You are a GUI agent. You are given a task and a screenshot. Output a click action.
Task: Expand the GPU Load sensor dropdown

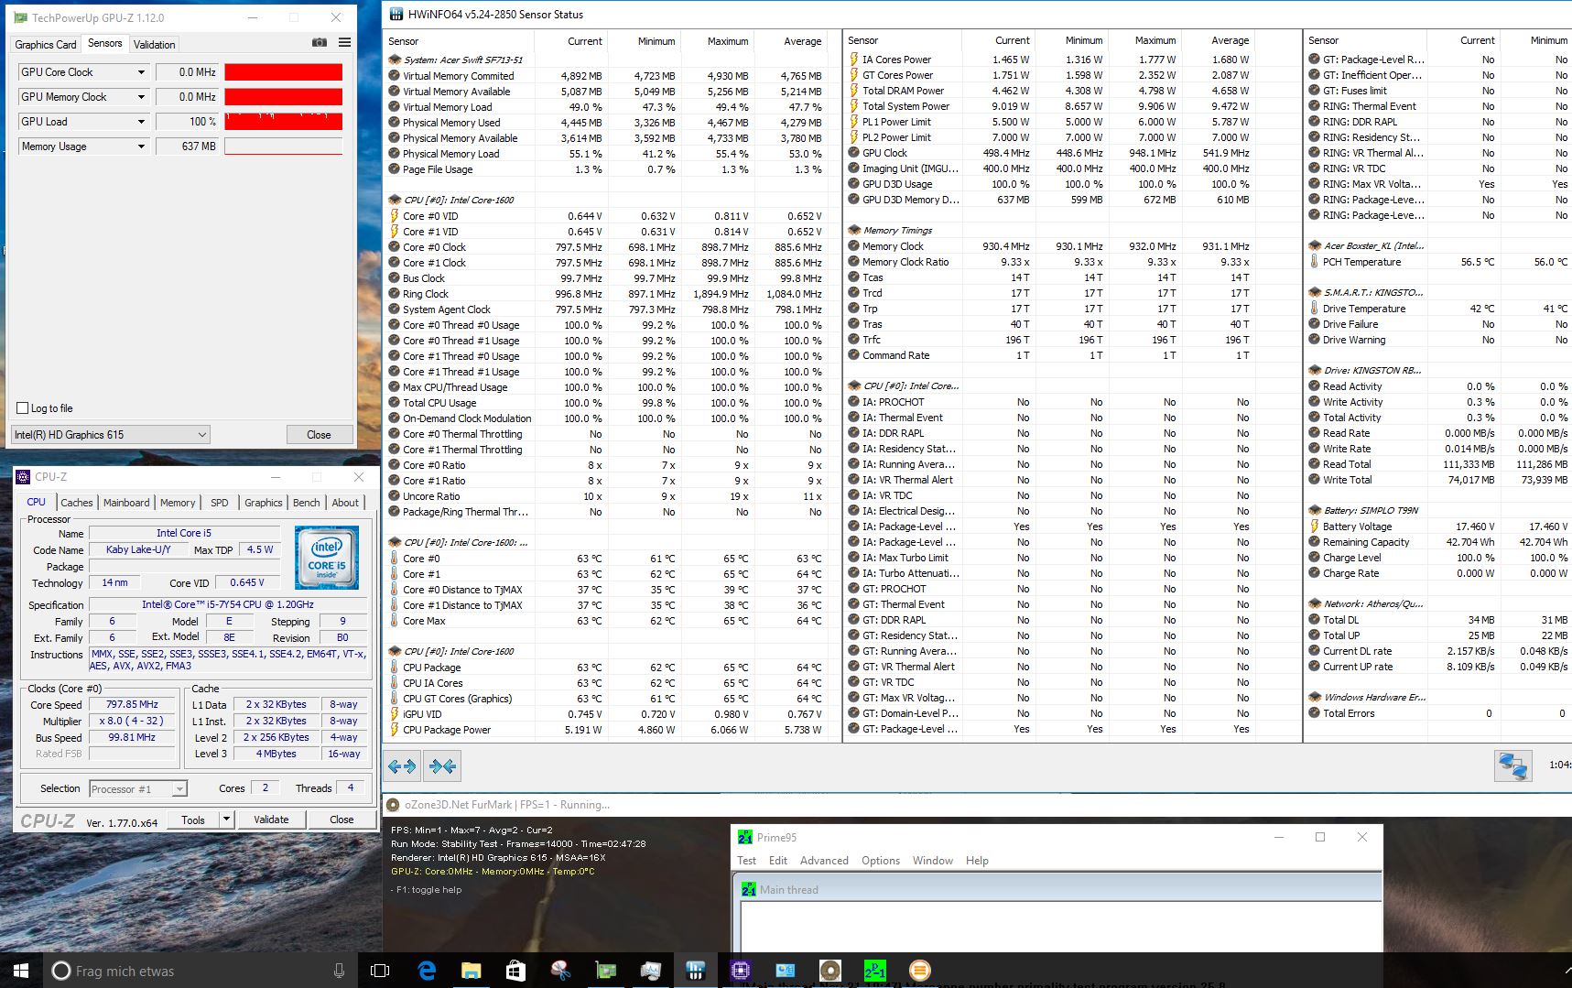tap(141, 122)
